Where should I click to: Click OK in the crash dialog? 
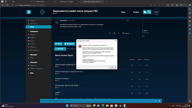(112, 67)
